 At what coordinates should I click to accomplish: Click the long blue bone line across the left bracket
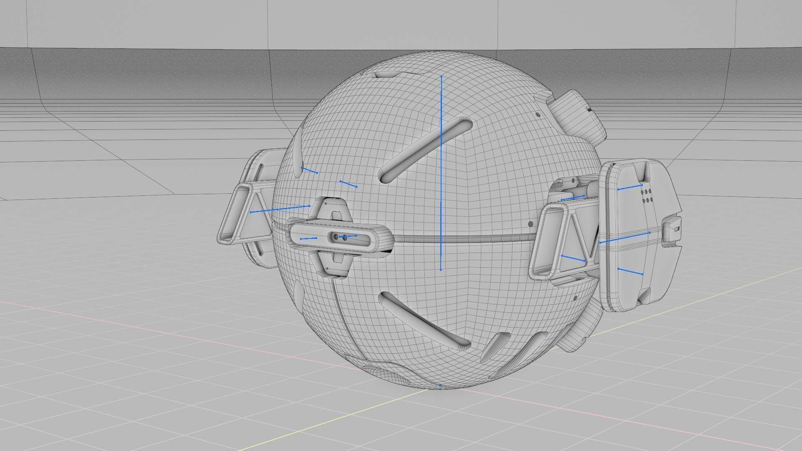point(280,209)
